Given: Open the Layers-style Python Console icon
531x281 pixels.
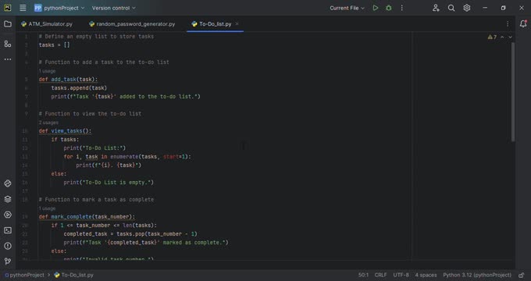Looking at the screenshot, I should coord(8,199).
